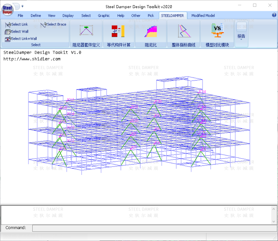278x241 pixels.
Task: Click the overall index curves icon
Action: (x=184, y=31)
